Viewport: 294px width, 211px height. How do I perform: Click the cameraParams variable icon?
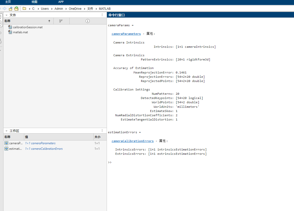[6, 143]
